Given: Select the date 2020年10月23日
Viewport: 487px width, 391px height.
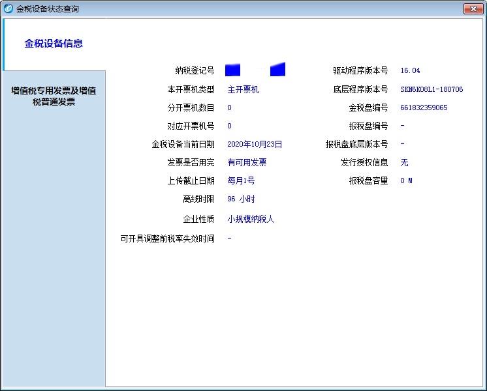Looking at the screenshot, I should [x=255, y=144].
